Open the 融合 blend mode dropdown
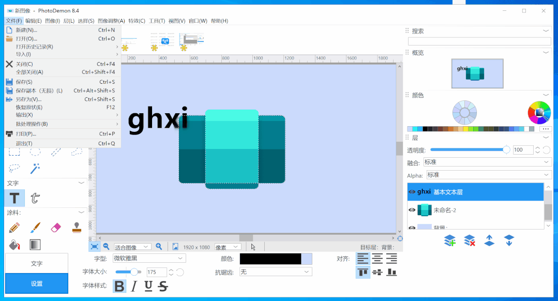 pos(487,162)
